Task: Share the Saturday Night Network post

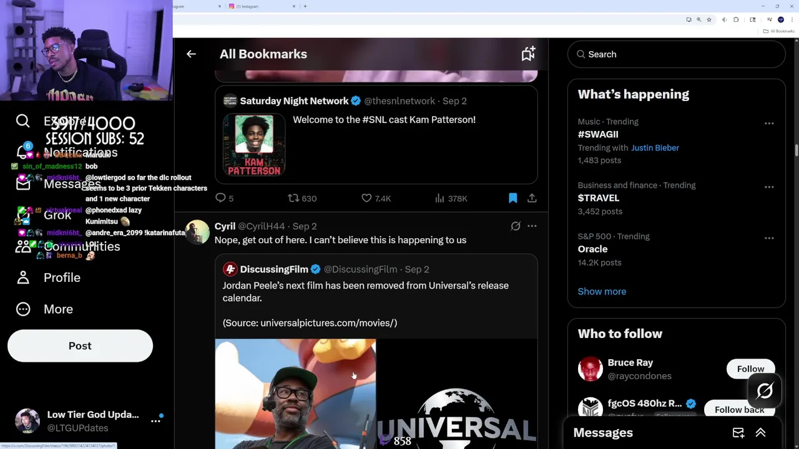Action: point(532,198)
